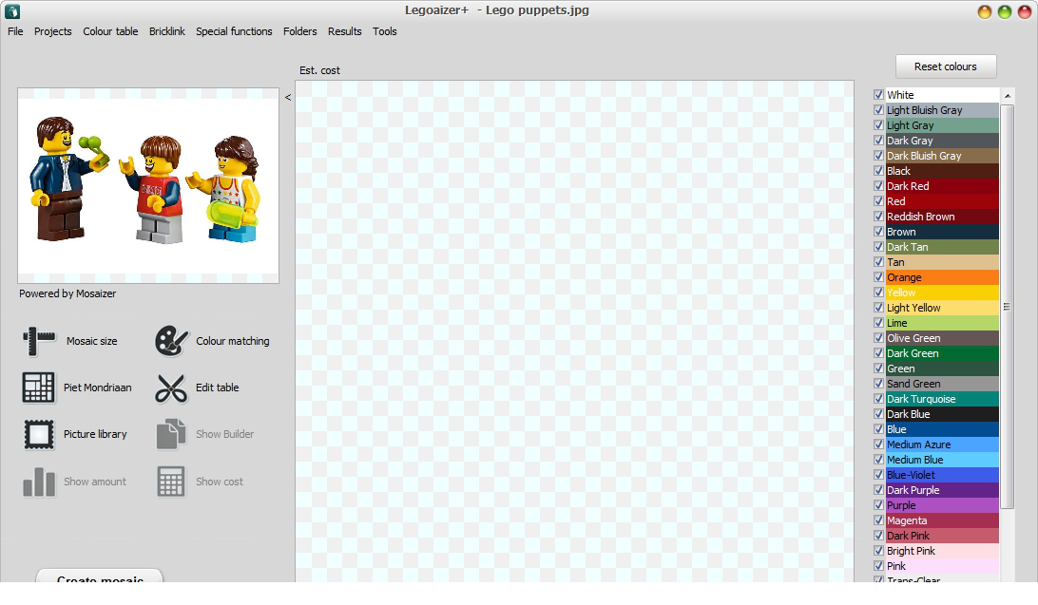Open the Picture library frame icon
1038x605 pixels.
tap(38, 434)
